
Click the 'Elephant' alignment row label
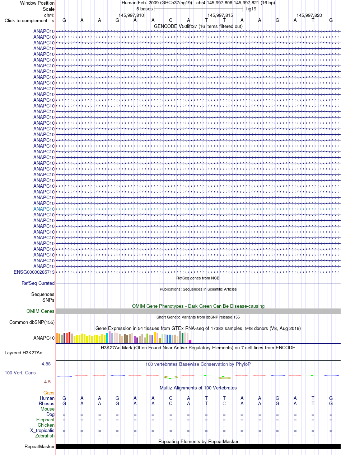click(46, 420)
